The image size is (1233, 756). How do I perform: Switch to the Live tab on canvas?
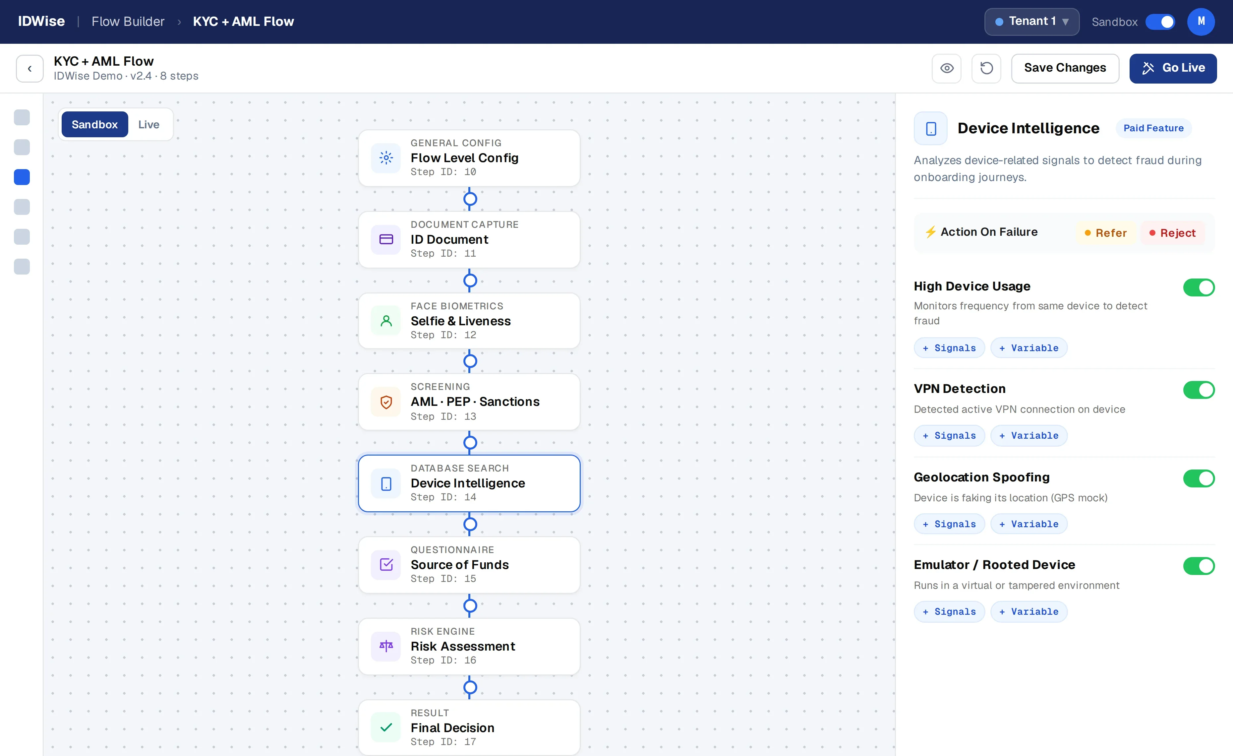148,124
